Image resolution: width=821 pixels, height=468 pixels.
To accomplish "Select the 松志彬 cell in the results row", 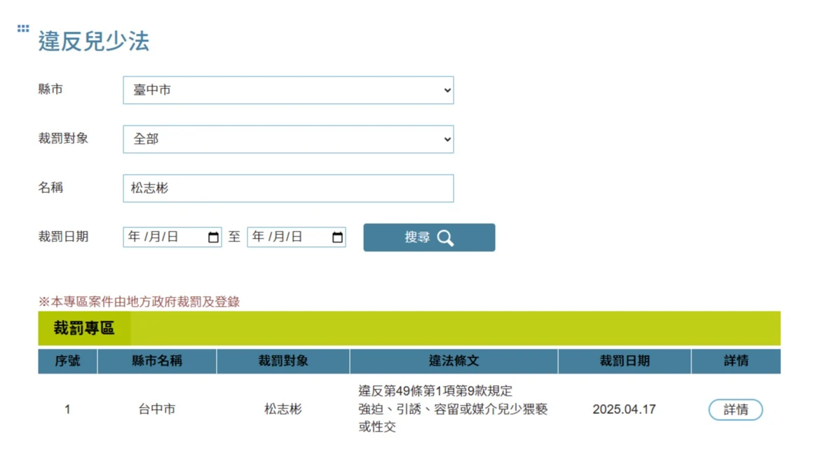I will [283, 409].
